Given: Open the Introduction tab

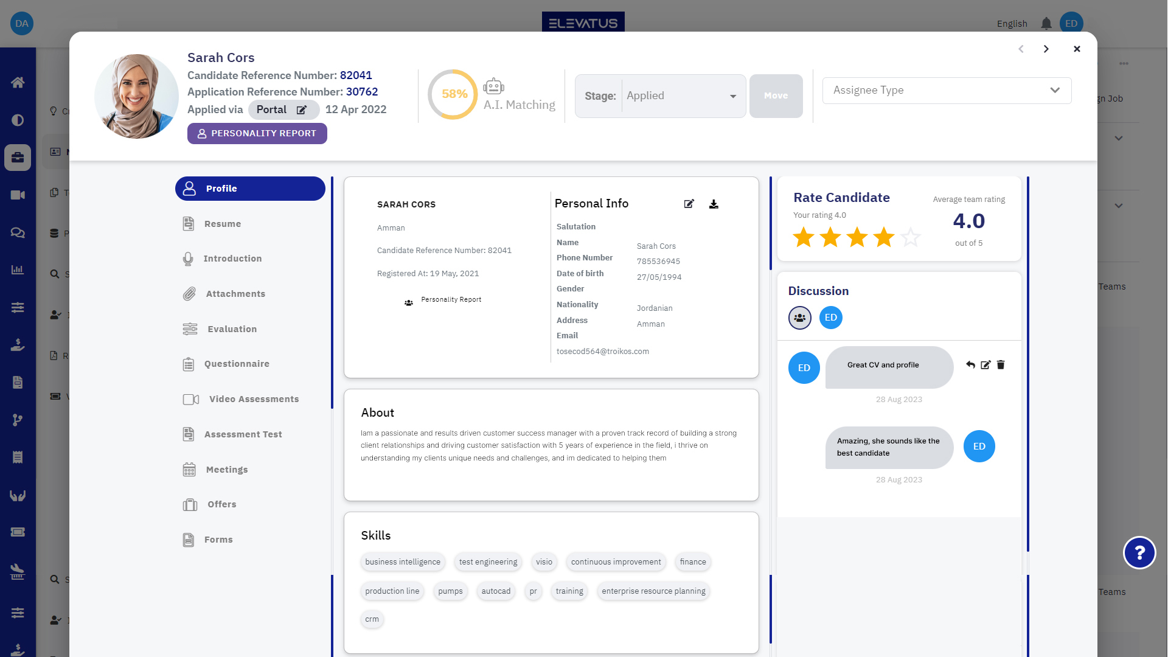Looking at the screenshot, I should (x=232, y=259).
